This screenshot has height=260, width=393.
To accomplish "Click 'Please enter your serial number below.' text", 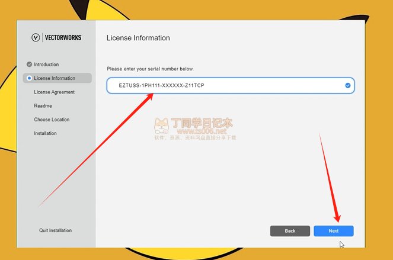I will click(x=150, y=69).
